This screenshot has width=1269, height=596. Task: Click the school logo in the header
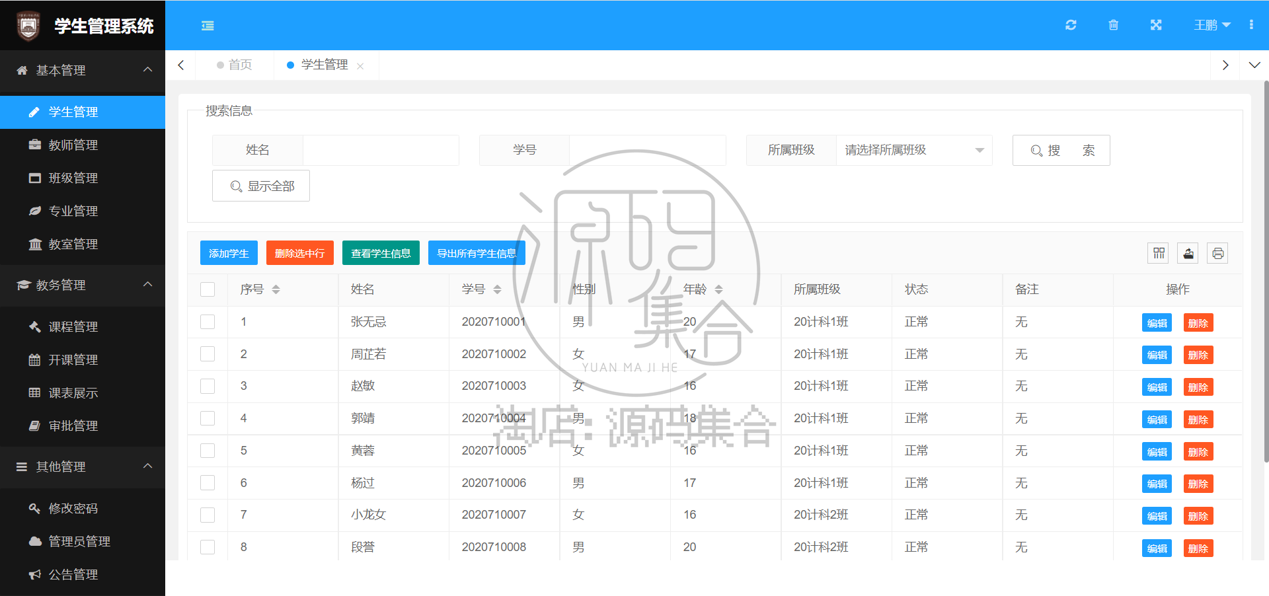point(28,26)
